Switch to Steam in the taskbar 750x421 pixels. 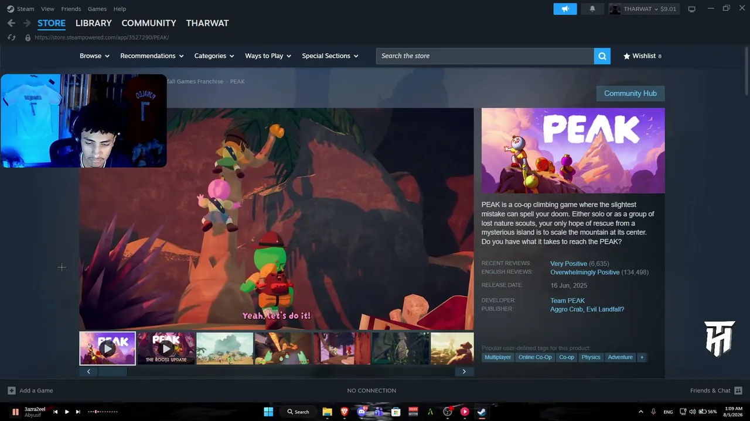pyautogui.click(x=482, y=412)
